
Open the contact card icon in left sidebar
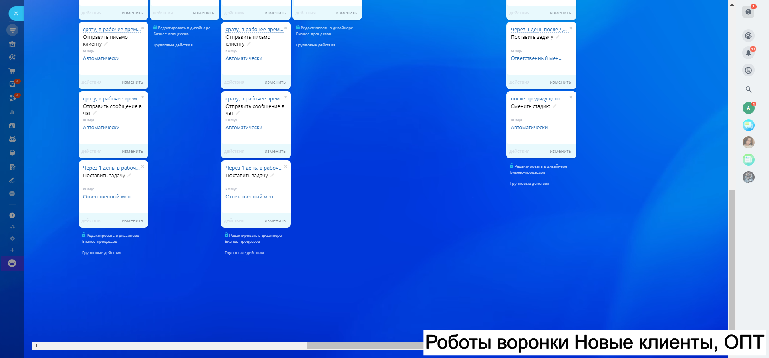pos(12,126)
